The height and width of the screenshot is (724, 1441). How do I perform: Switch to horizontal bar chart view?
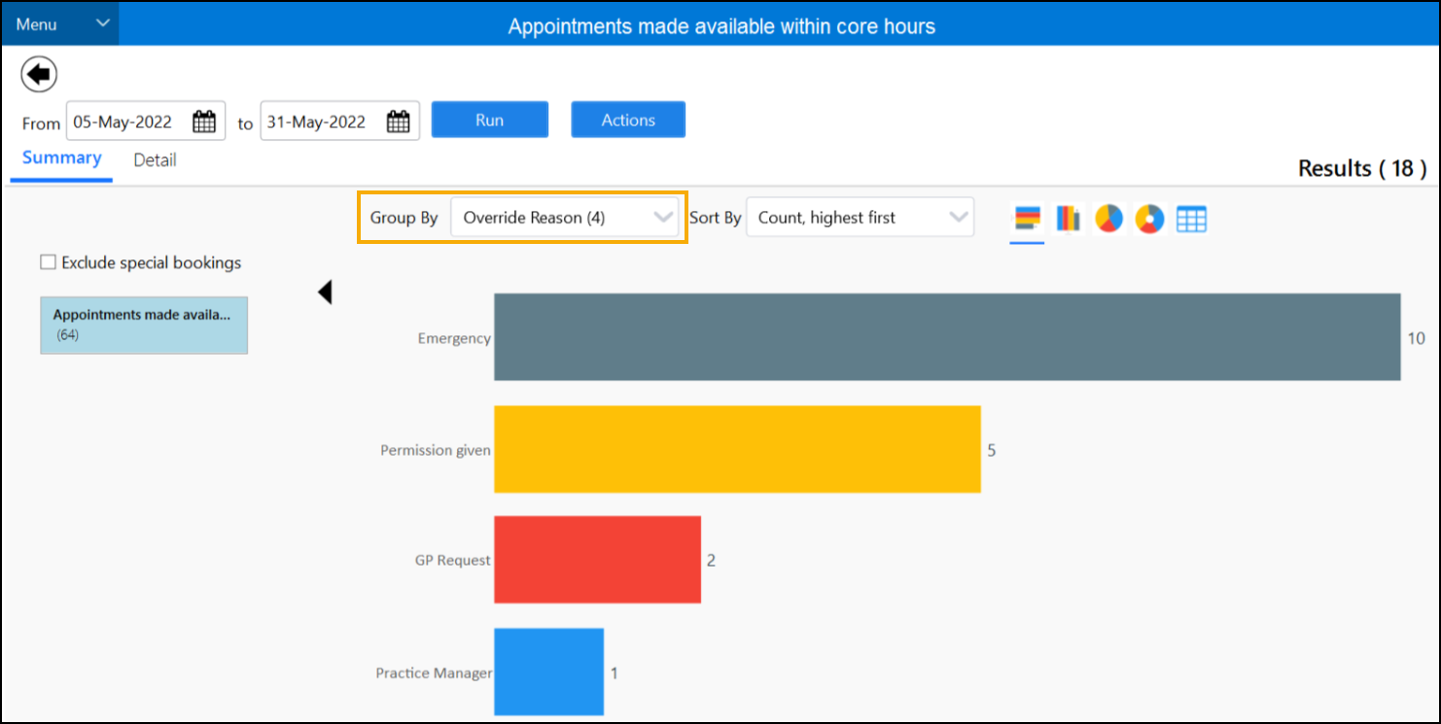pyautogui.click(x=1027, y=219)
